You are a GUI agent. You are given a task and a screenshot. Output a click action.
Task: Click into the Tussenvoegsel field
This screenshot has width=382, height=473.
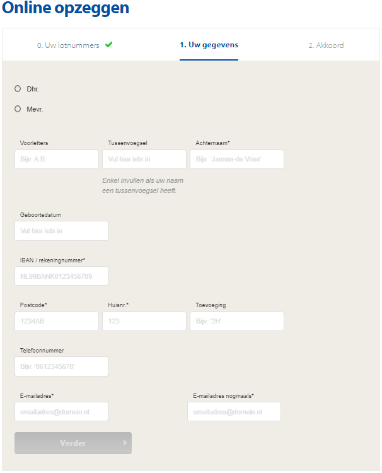[144, 159]
